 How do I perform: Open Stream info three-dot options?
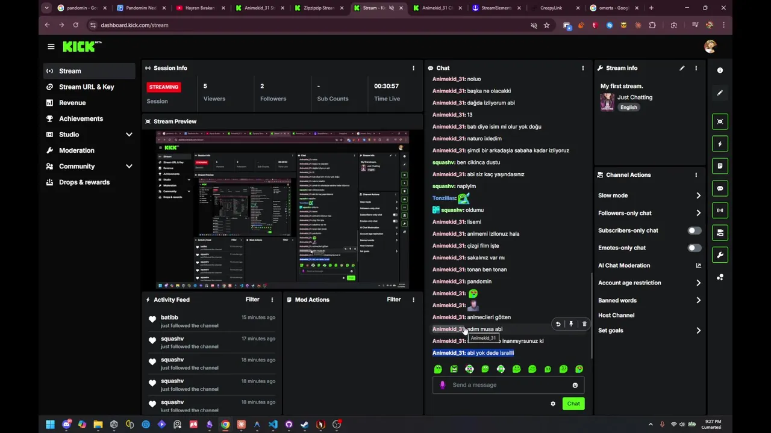[696, 68]
